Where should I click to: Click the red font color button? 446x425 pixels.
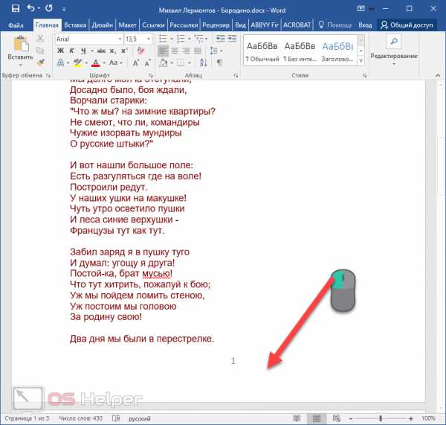(96, 63)
